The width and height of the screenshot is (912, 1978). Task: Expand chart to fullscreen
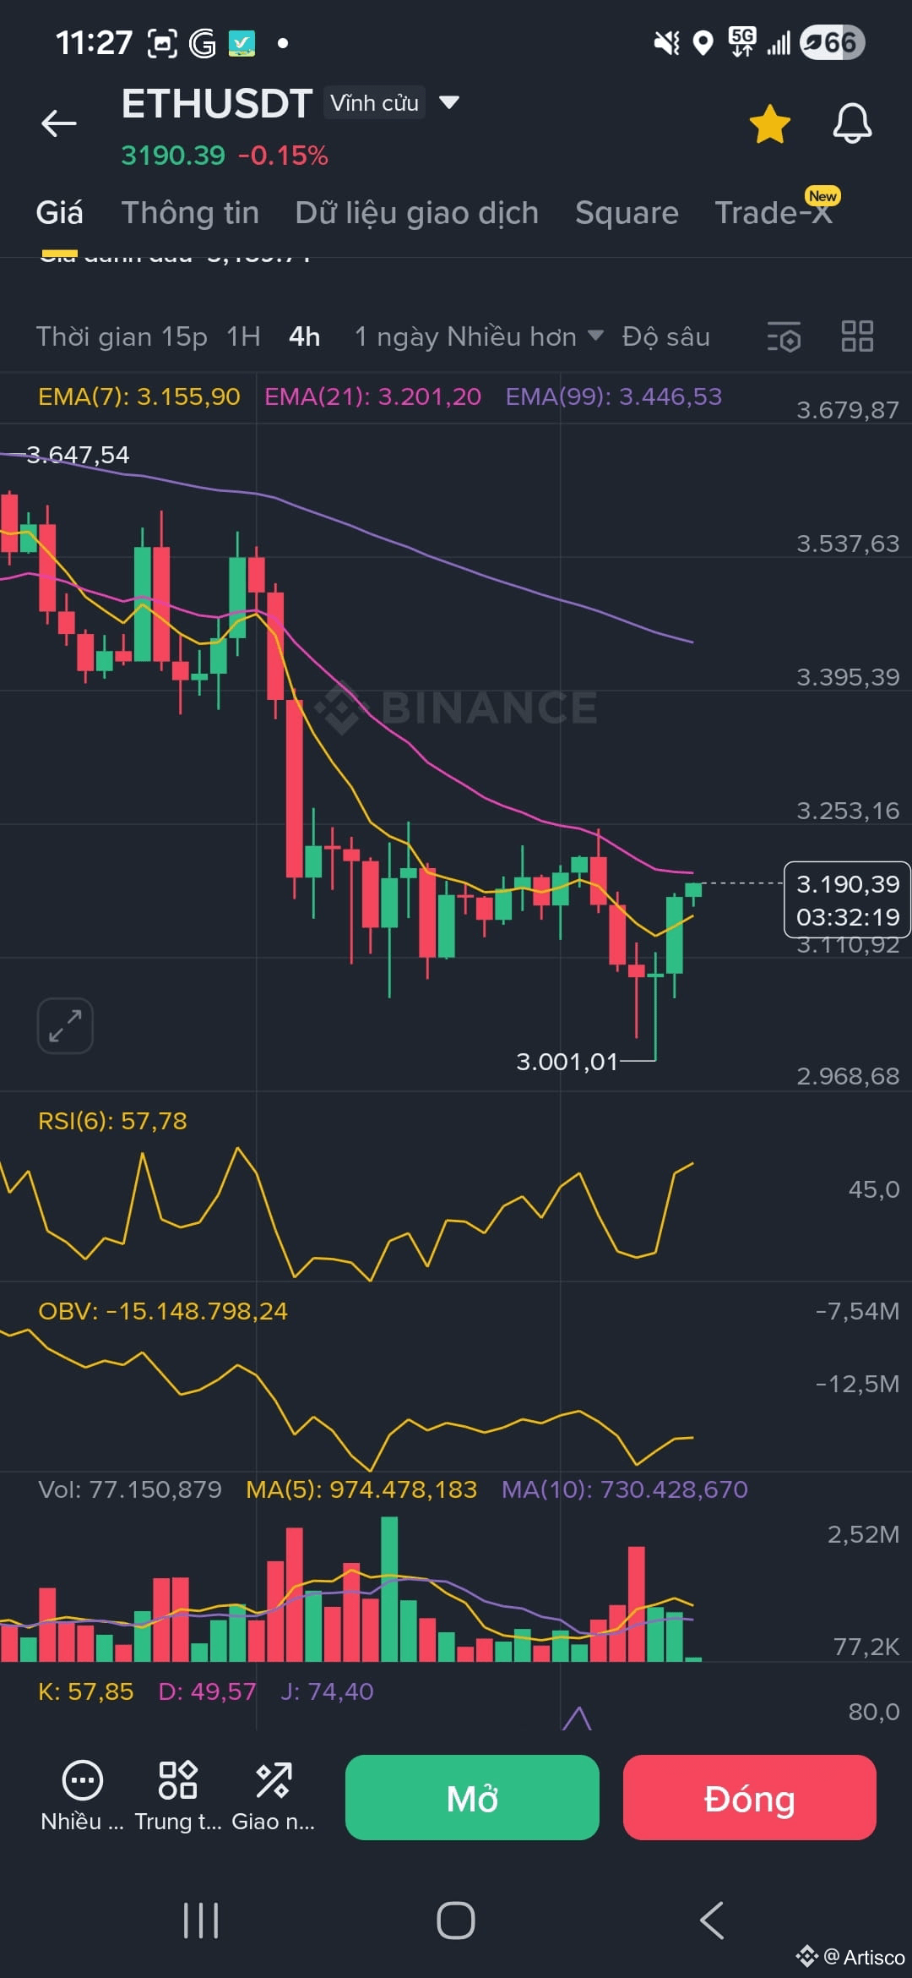[65, 1025]
